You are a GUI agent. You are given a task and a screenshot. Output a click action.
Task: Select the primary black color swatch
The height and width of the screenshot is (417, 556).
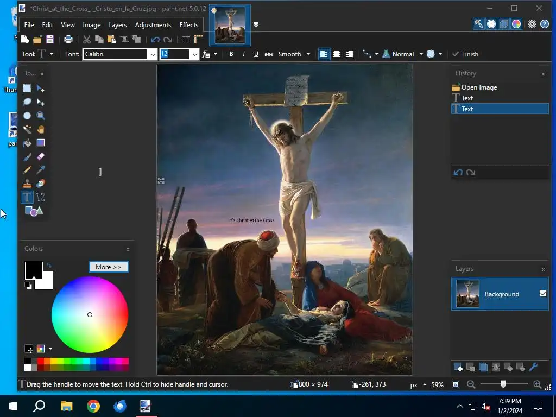[34, 270]
